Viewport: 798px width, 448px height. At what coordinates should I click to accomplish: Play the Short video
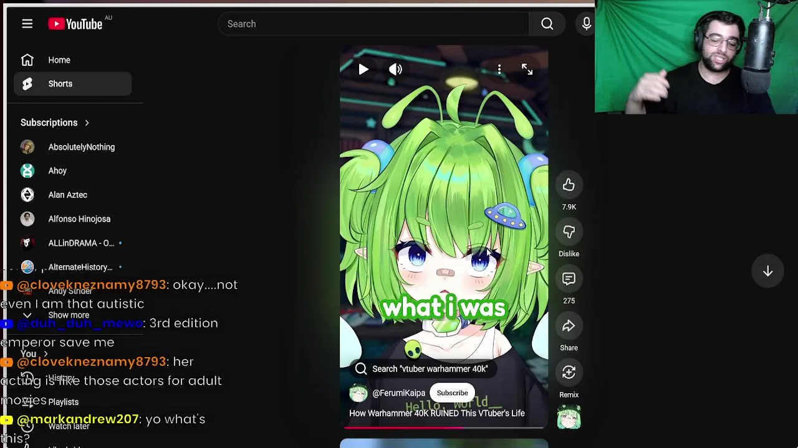tap(363, 69)
